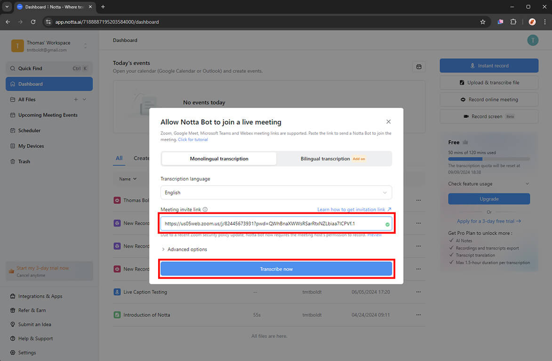This screenshot has width=552, height=361.
Task: Click the Preview link under the invite field
Action: click(374, 235)
